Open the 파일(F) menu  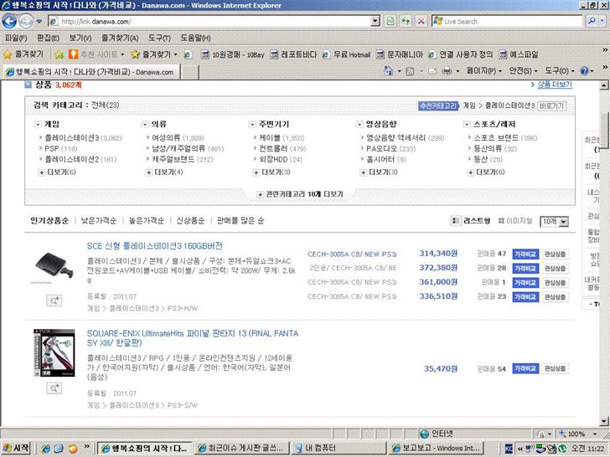point(16,39)
